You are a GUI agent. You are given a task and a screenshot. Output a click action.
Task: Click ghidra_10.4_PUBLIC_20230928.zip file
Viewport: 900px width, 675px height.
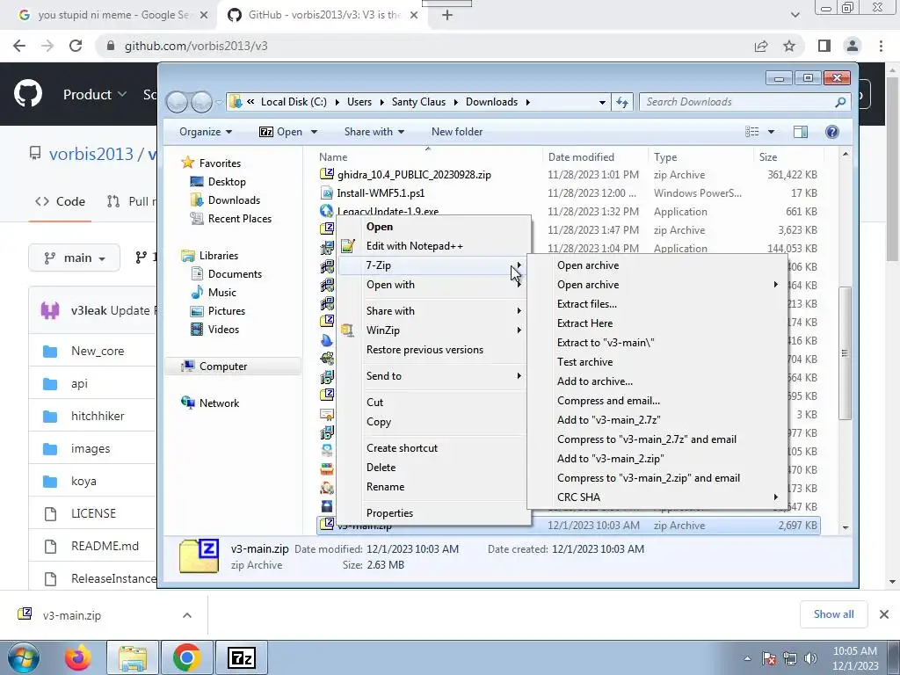[x=414, y=175]
